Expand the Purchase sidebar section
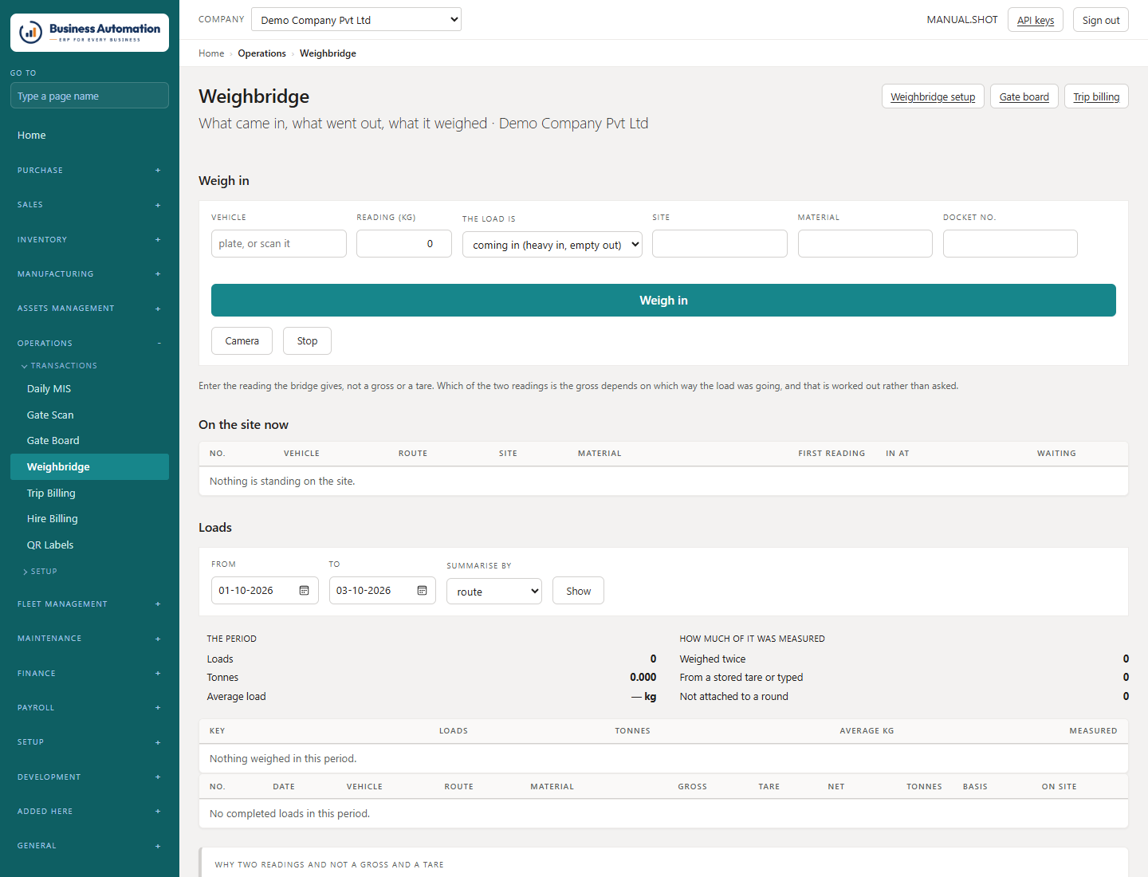The width and height of the screenshot is (1148, 877). 89,171
